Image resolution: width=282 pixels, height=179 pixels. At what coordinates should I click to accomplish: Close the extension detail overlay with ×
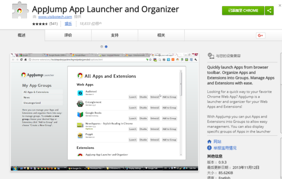click(x=280, y=6)
